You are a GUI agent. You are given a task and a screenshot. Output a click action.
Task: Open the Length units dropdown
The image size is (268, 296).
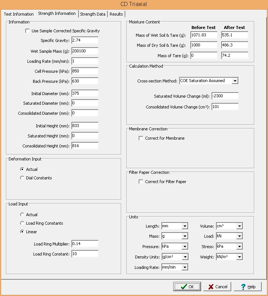(185, 226)
